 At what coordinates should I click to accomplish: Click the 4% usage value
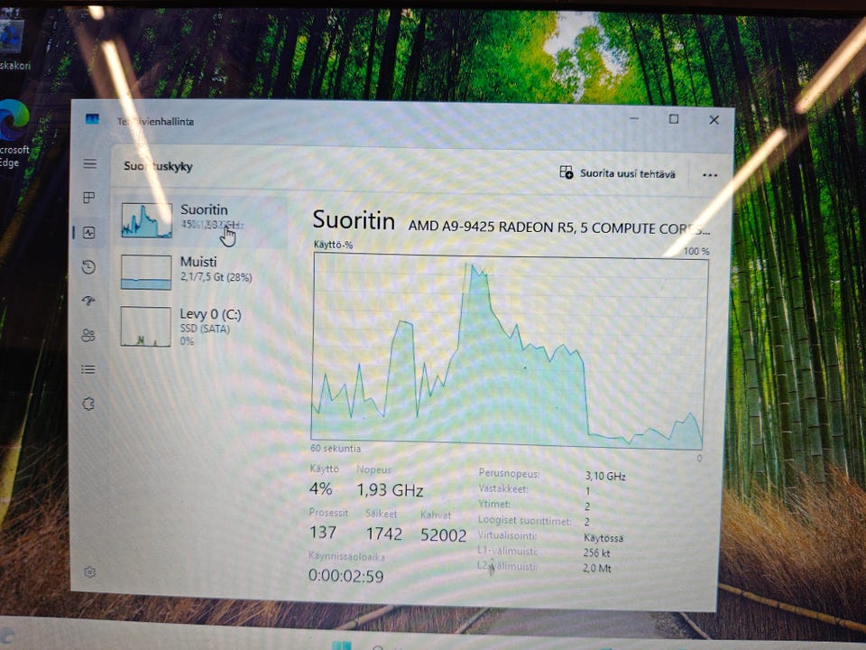(x=320, y=488)
